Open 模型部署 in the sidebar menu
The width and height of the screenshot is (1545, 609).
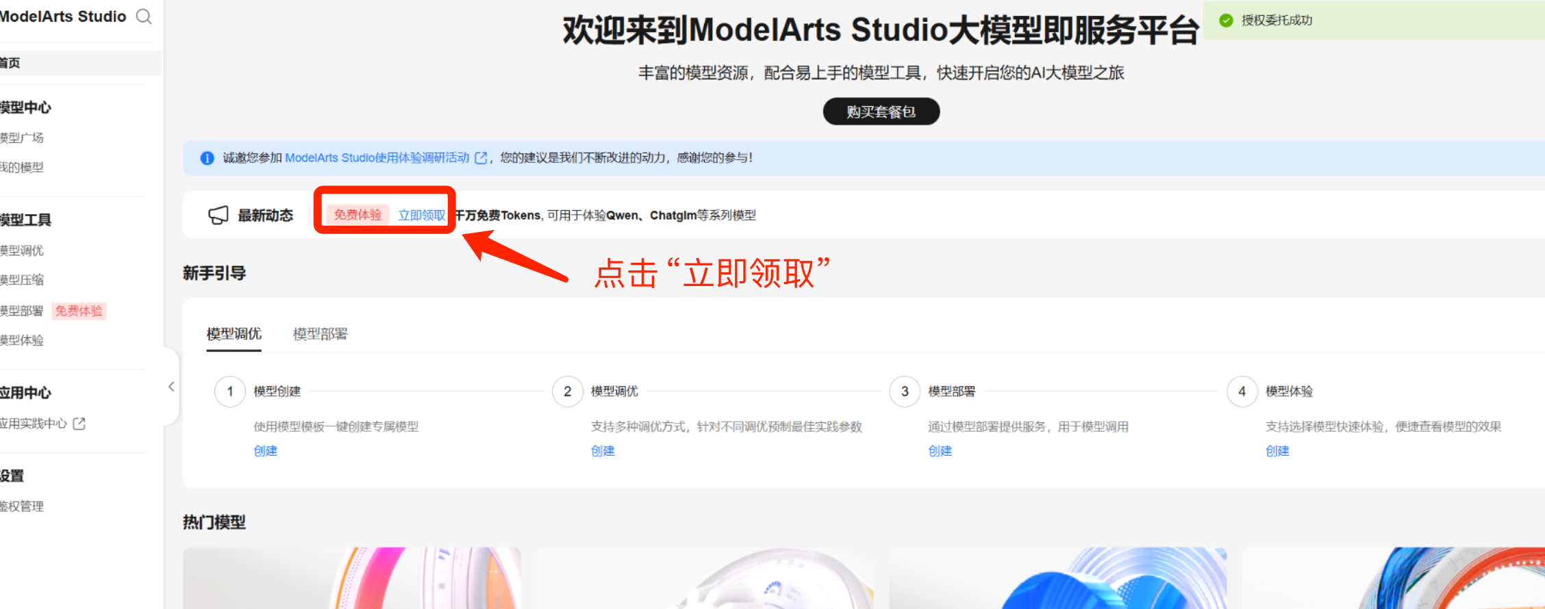point(22,311)
